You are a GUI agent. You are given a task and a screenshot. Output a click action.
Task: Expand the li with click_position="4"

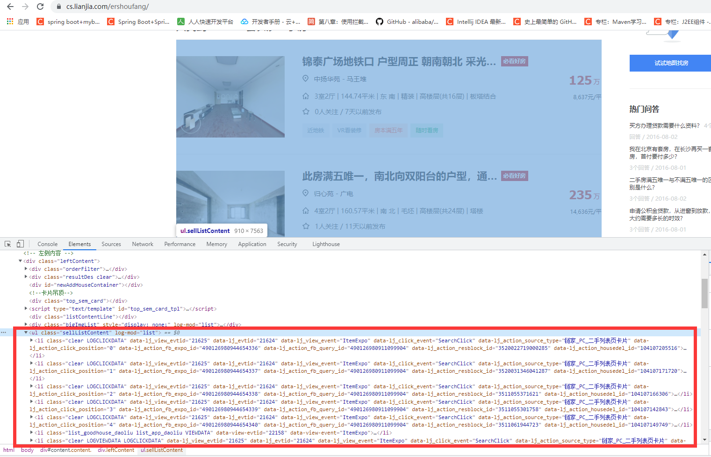[31, 417]
